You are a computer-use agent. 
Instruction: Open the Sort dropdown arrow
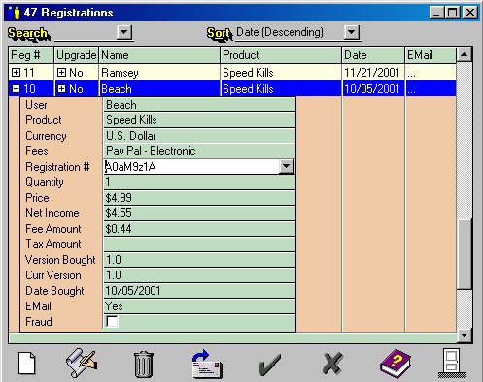point(352,32)
